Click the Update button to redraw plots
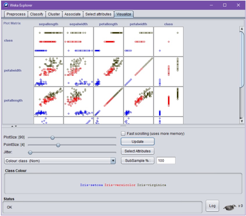This screenshot has height=216, width=246. coord(137,141)
